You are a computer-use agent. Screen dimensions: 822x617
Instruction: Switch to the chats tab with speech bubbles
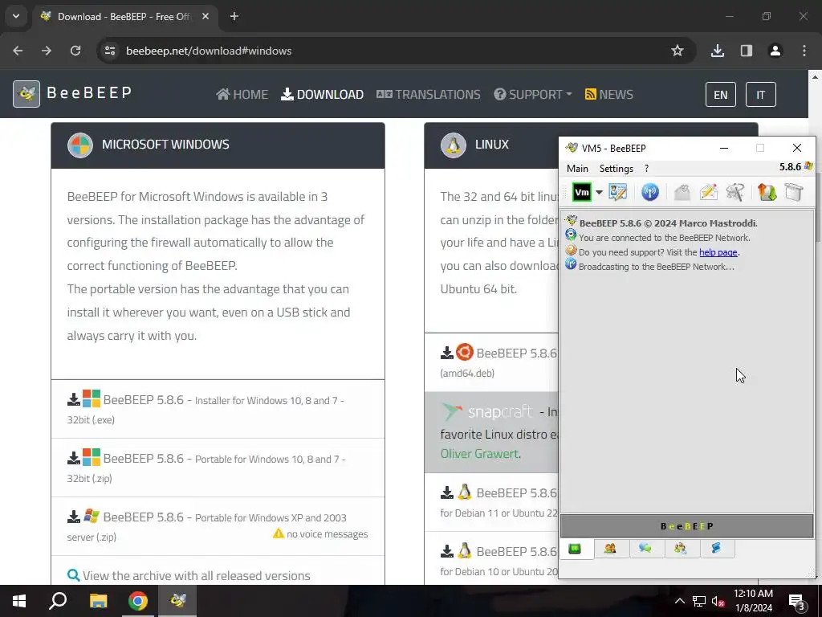[x=645, y=549]
